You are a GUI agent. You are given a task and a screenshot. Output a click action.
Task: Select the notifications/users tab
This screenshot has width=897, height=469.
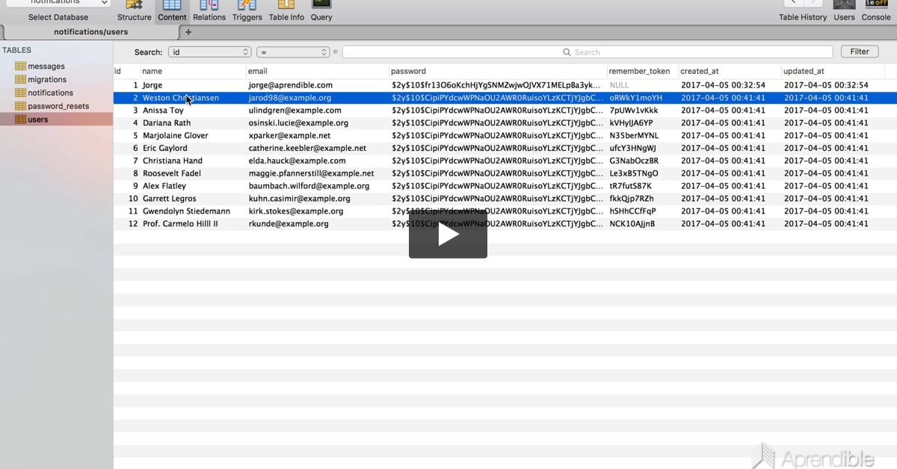tap(90, 32)
